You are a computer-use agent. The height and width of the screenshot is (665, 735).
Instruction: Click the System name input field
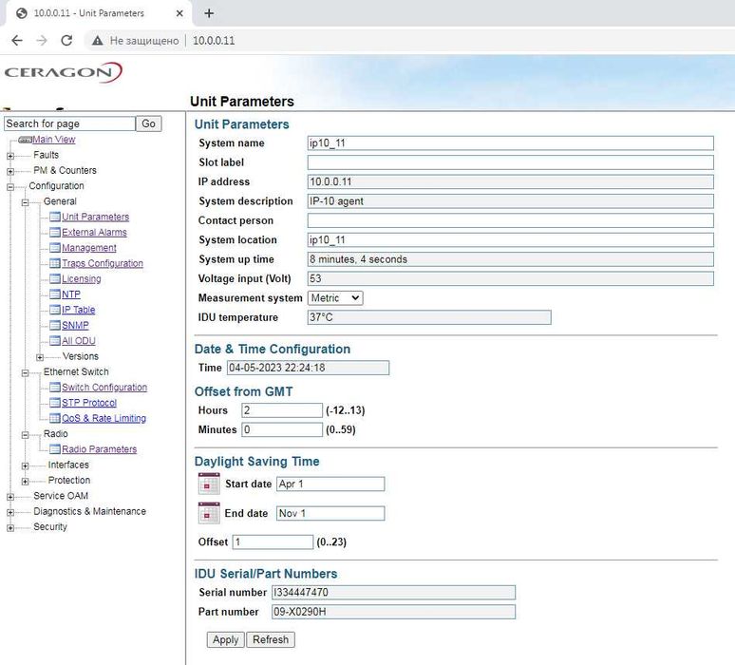511,143
